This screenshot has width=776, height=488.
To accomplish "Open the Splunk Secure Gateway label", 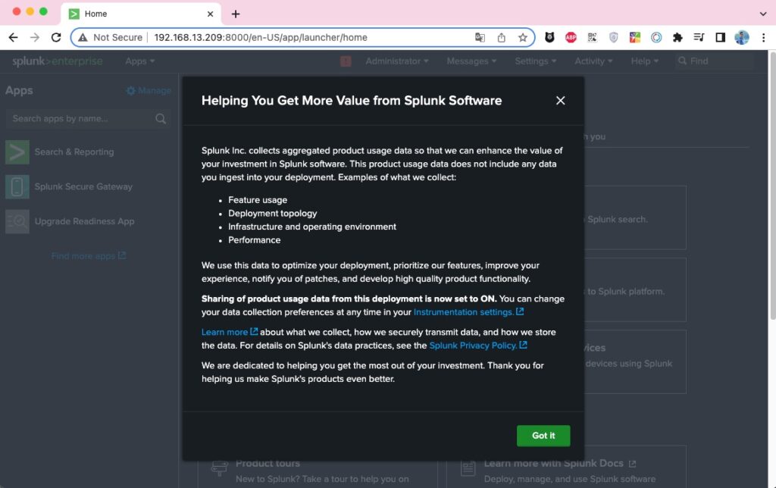I will 83,186.
